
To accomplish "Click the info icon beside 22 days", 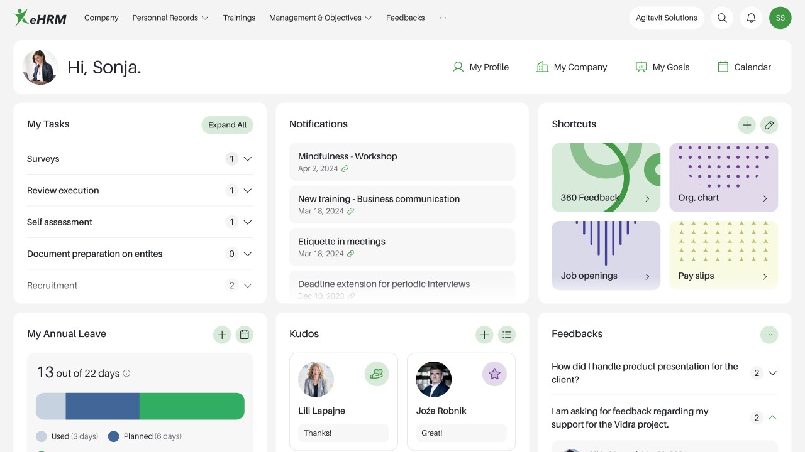I will click(126, 374).
